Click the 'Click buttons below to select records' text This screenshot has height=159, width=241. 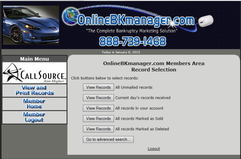click(x=105, y=78)
